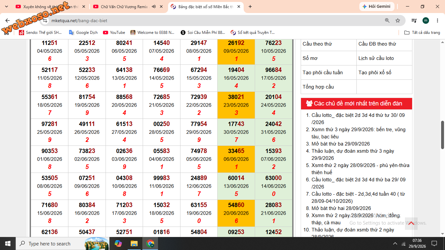Bookmark this page with the star icon
Screen dimensions: 445x250
[x=398, y=21]
